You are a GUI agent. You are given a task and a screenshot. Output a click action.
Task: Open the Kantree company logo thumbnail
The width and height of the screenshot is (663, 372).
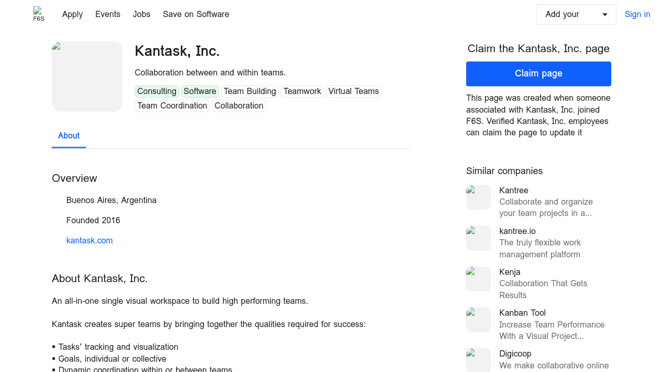479,197
